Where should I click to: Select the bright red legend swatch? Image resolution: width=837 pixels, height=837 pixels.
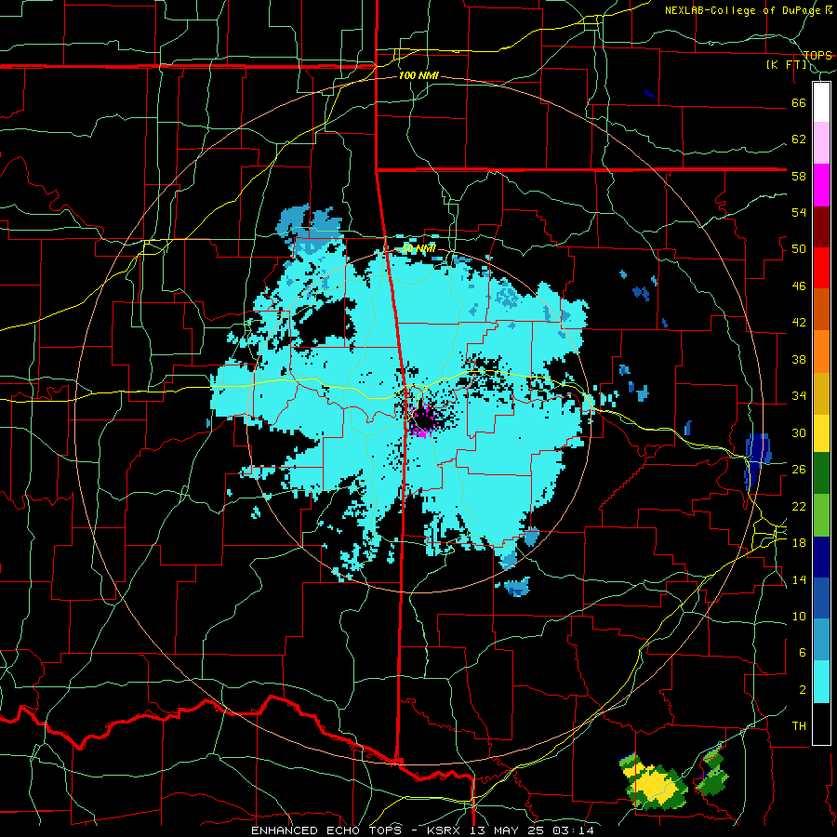(x=821, y=268)
